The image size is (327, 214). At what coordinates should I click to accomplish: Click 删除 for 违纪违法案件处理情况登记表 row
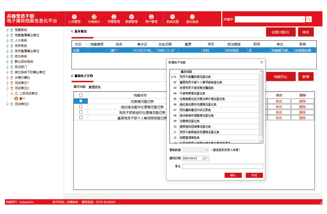tap(302, 107)
